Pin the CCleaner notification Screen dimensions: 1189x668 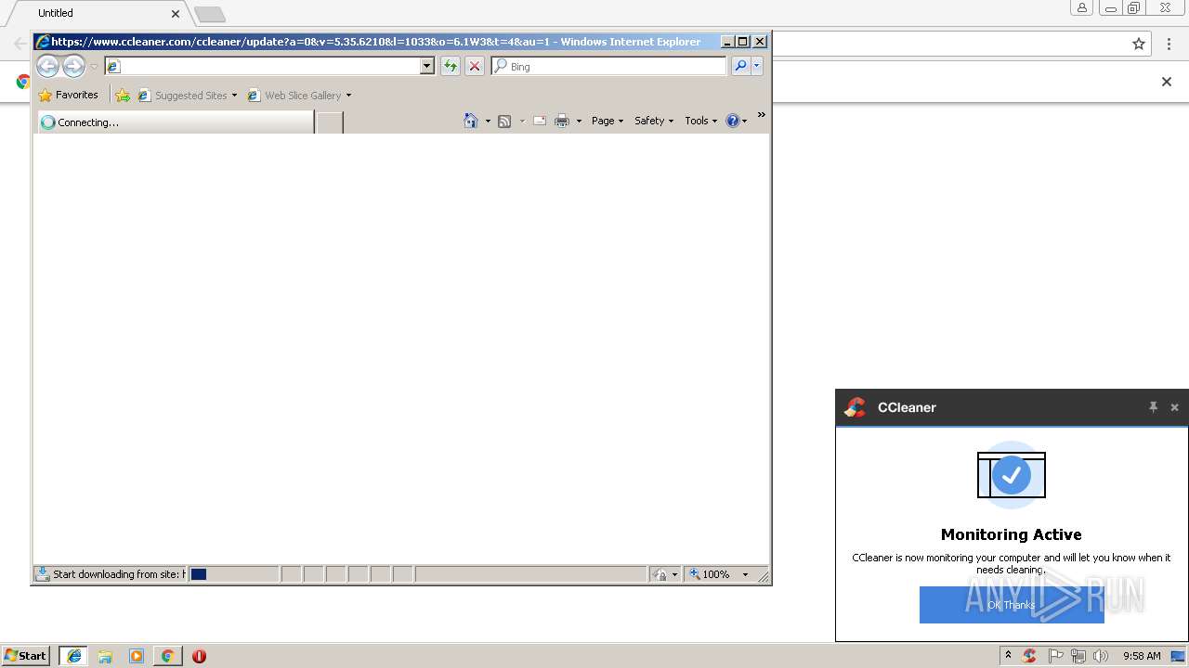pos(1153,407)
